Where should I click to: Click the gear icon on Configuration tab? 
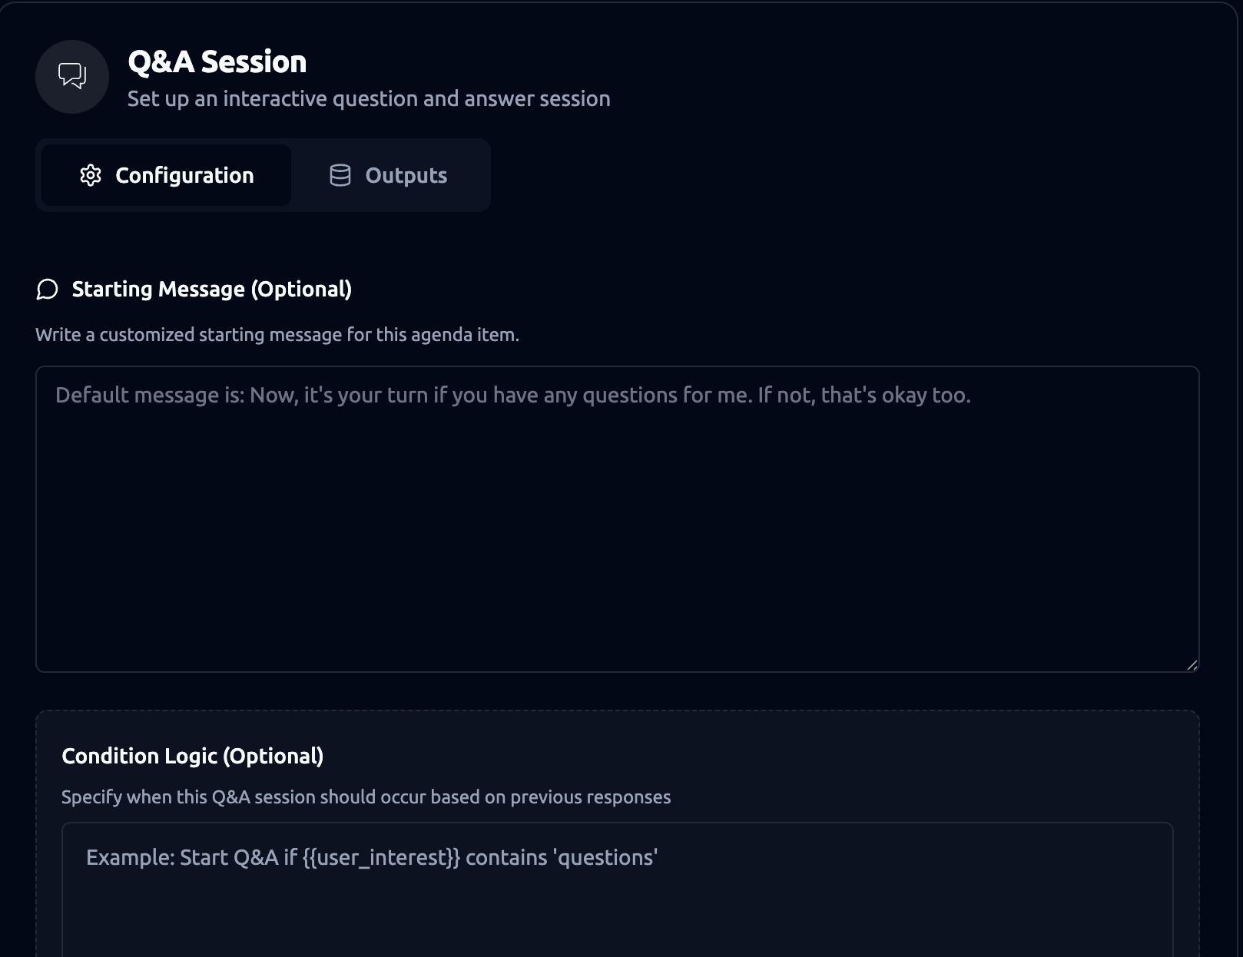click(x=91, y=175)
